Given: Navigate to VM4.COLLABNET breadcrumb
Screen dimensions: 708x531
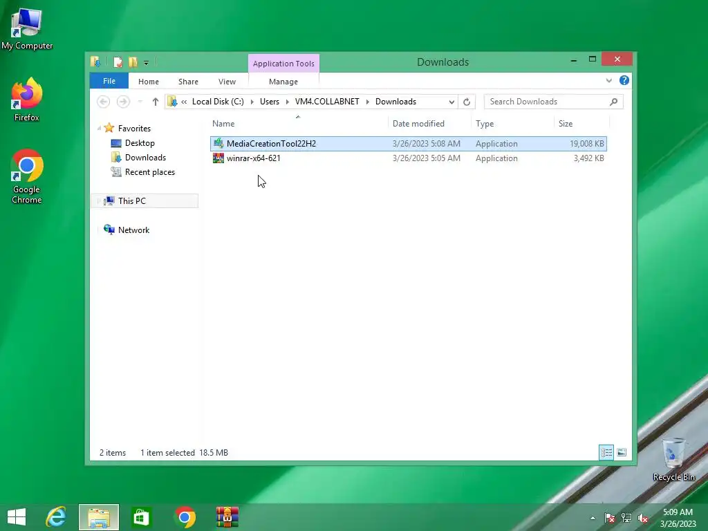Looking at the screenshot, I should coord(327,102).
